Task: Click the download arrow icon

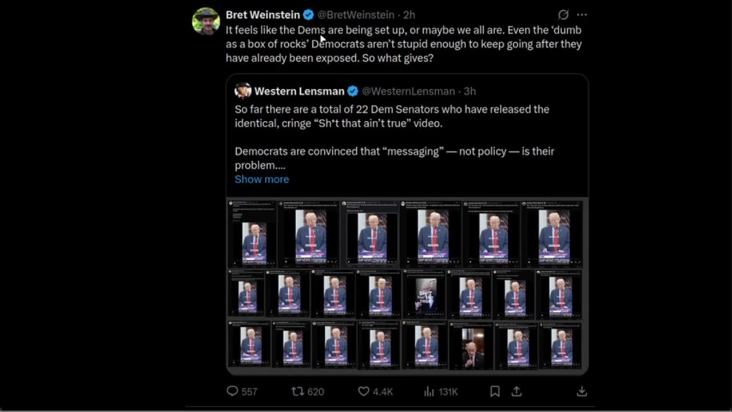Action: coord(582,391)
